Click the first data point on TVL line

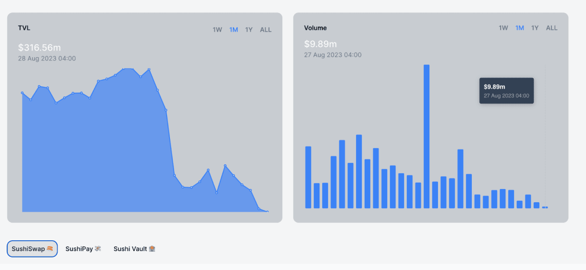tap(22, 93)
